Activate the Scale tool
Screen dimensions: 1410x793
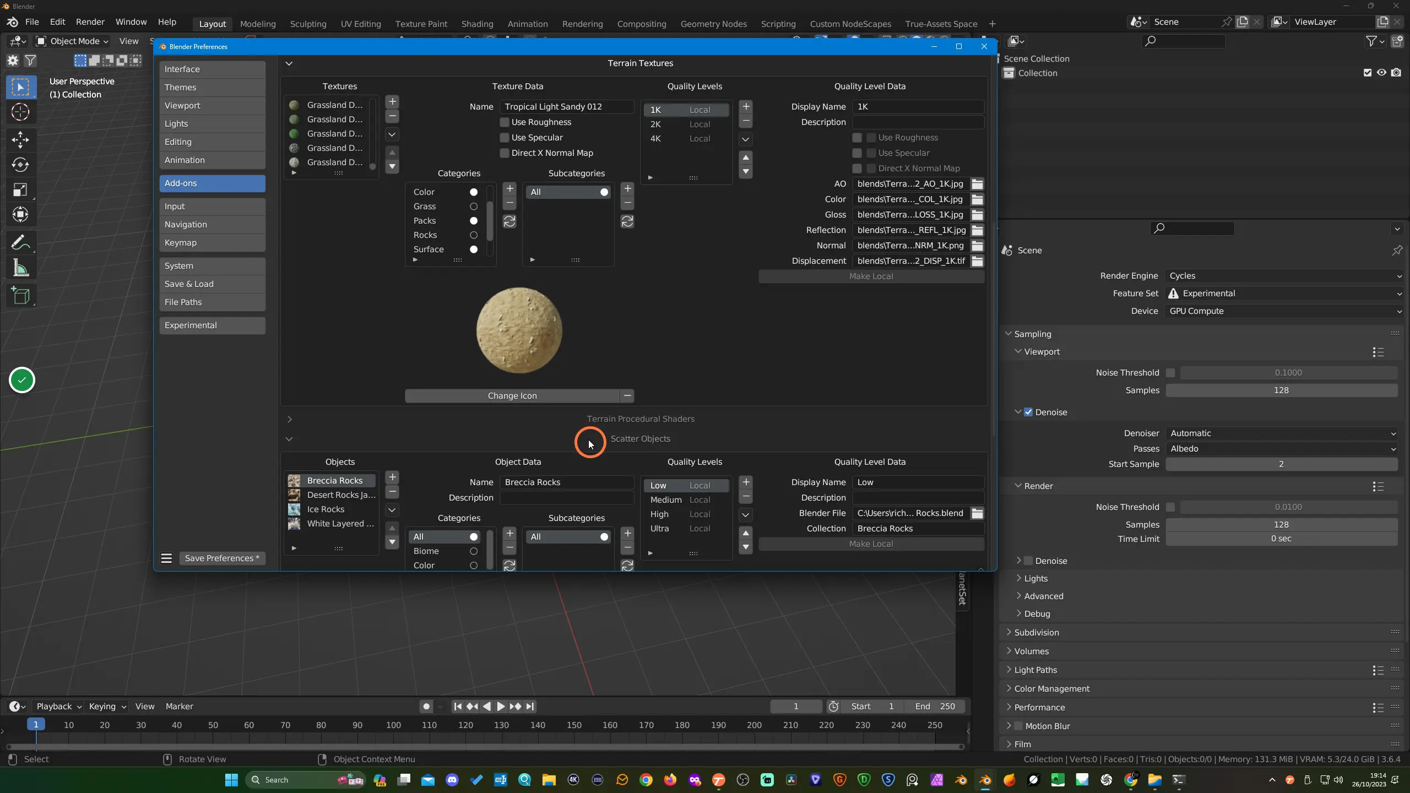coord(20,190)
